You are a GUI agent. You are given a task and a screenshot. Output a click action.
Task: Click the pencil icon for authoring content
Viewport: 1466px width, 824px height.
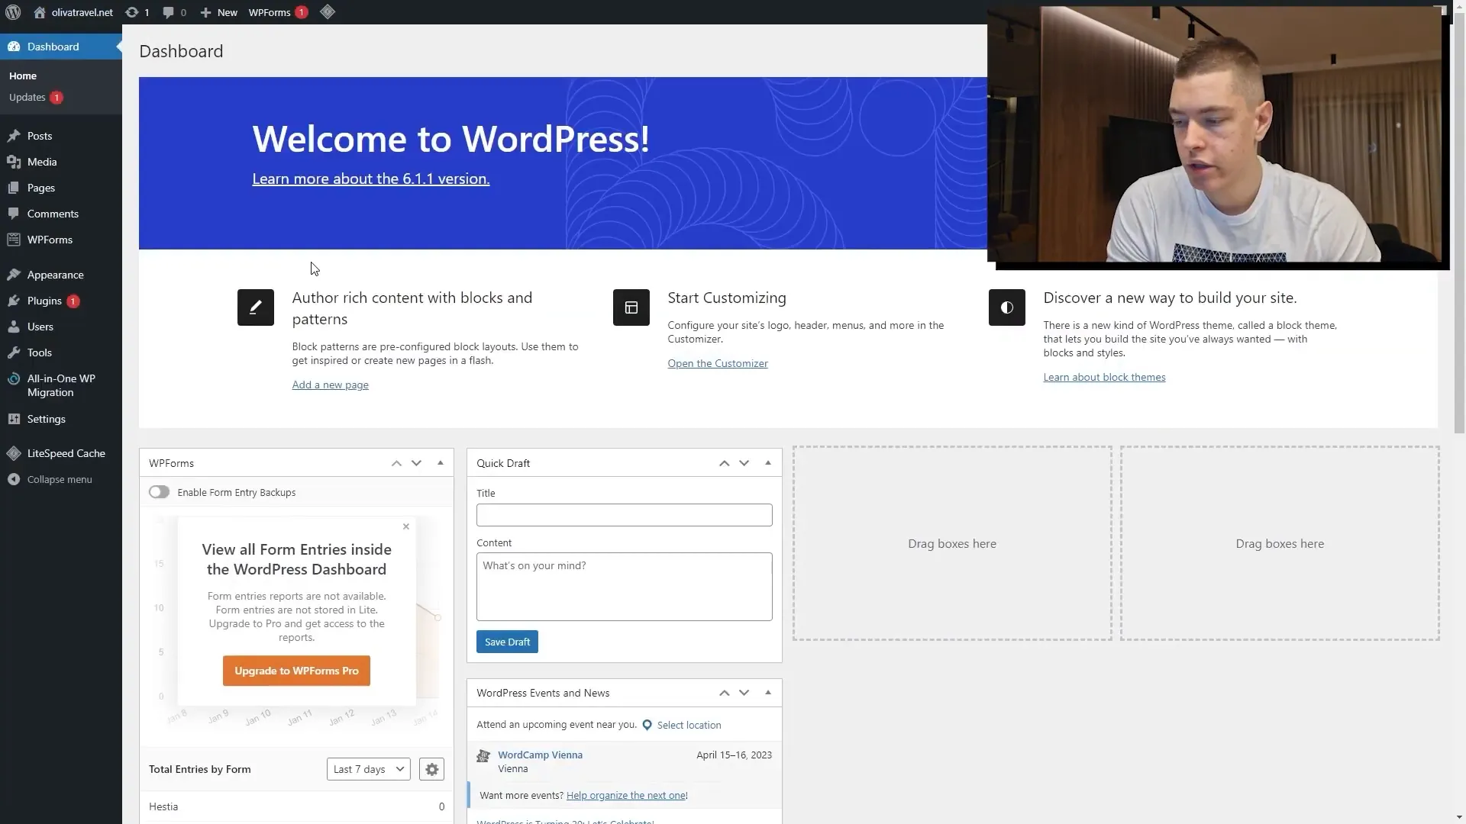click(256, 307)
